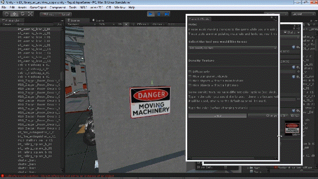Open the Layout dropdown in the toolbar
The image size is (318, 179).
303,14
